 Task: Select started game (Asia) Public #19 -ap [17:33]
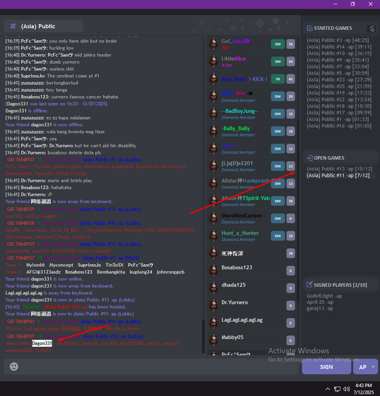click(339, 93)
